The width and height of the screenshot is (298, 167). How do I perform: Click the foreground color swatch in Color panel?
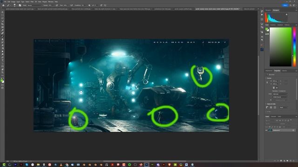coord(267,29)
